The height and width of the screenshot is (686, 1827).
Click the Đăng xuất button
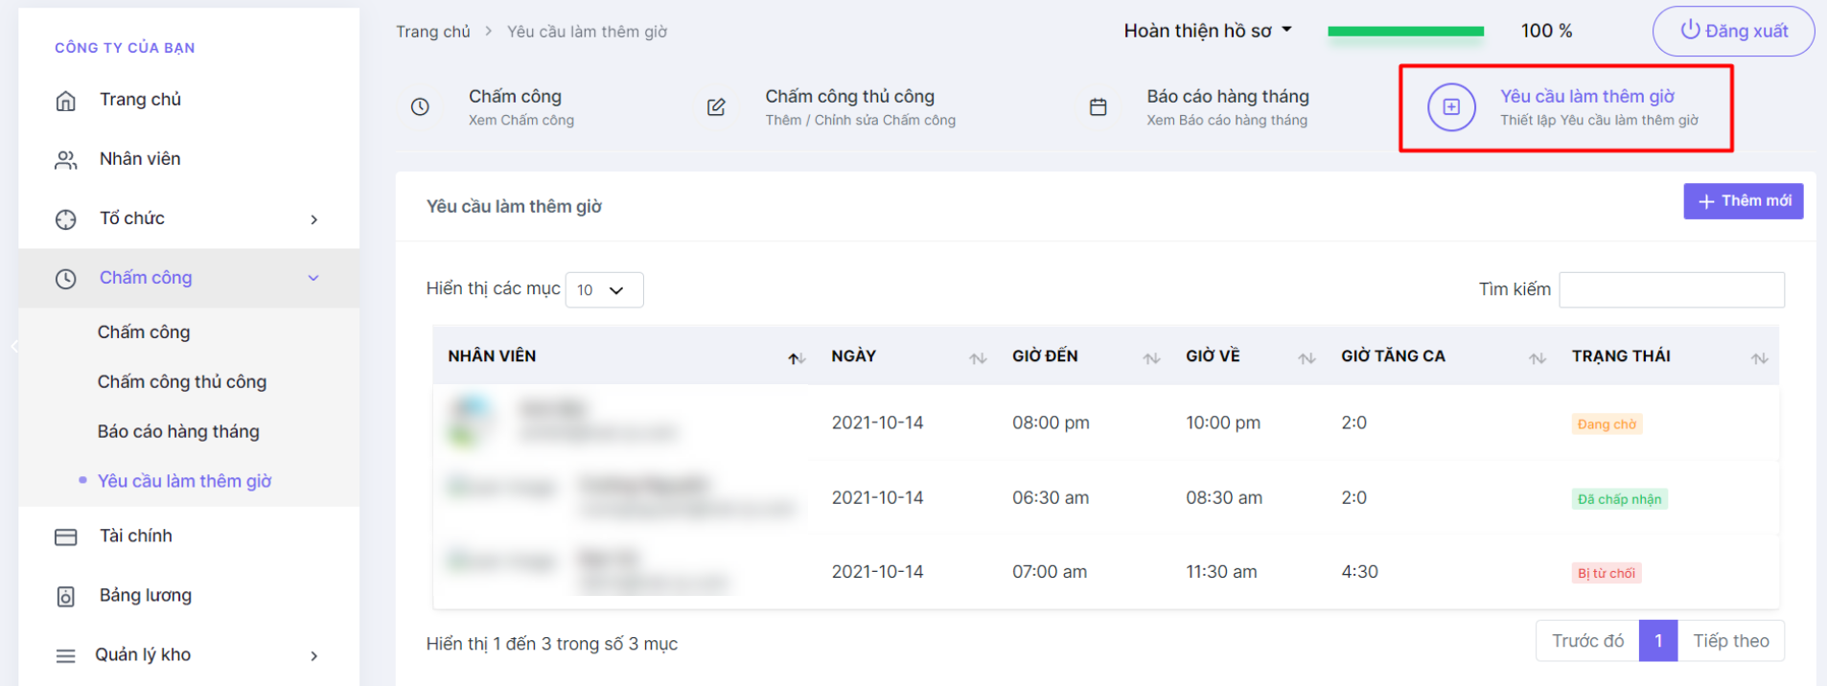coord(1733,31)
